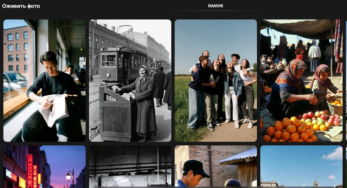Screen dimensions: 347x188
Task: Open black-and-white photo of woman near tram
Action: tap(130, 80)
